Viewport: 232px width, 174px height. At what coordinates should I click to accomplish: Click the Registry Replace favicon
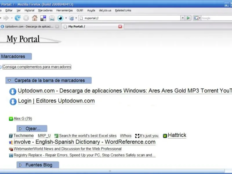point(11,155)
